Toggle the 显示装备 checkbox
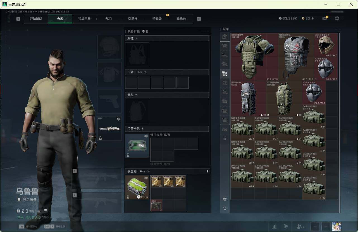The height and width of the screenshot is (232, 358). [x=19, y=199]
